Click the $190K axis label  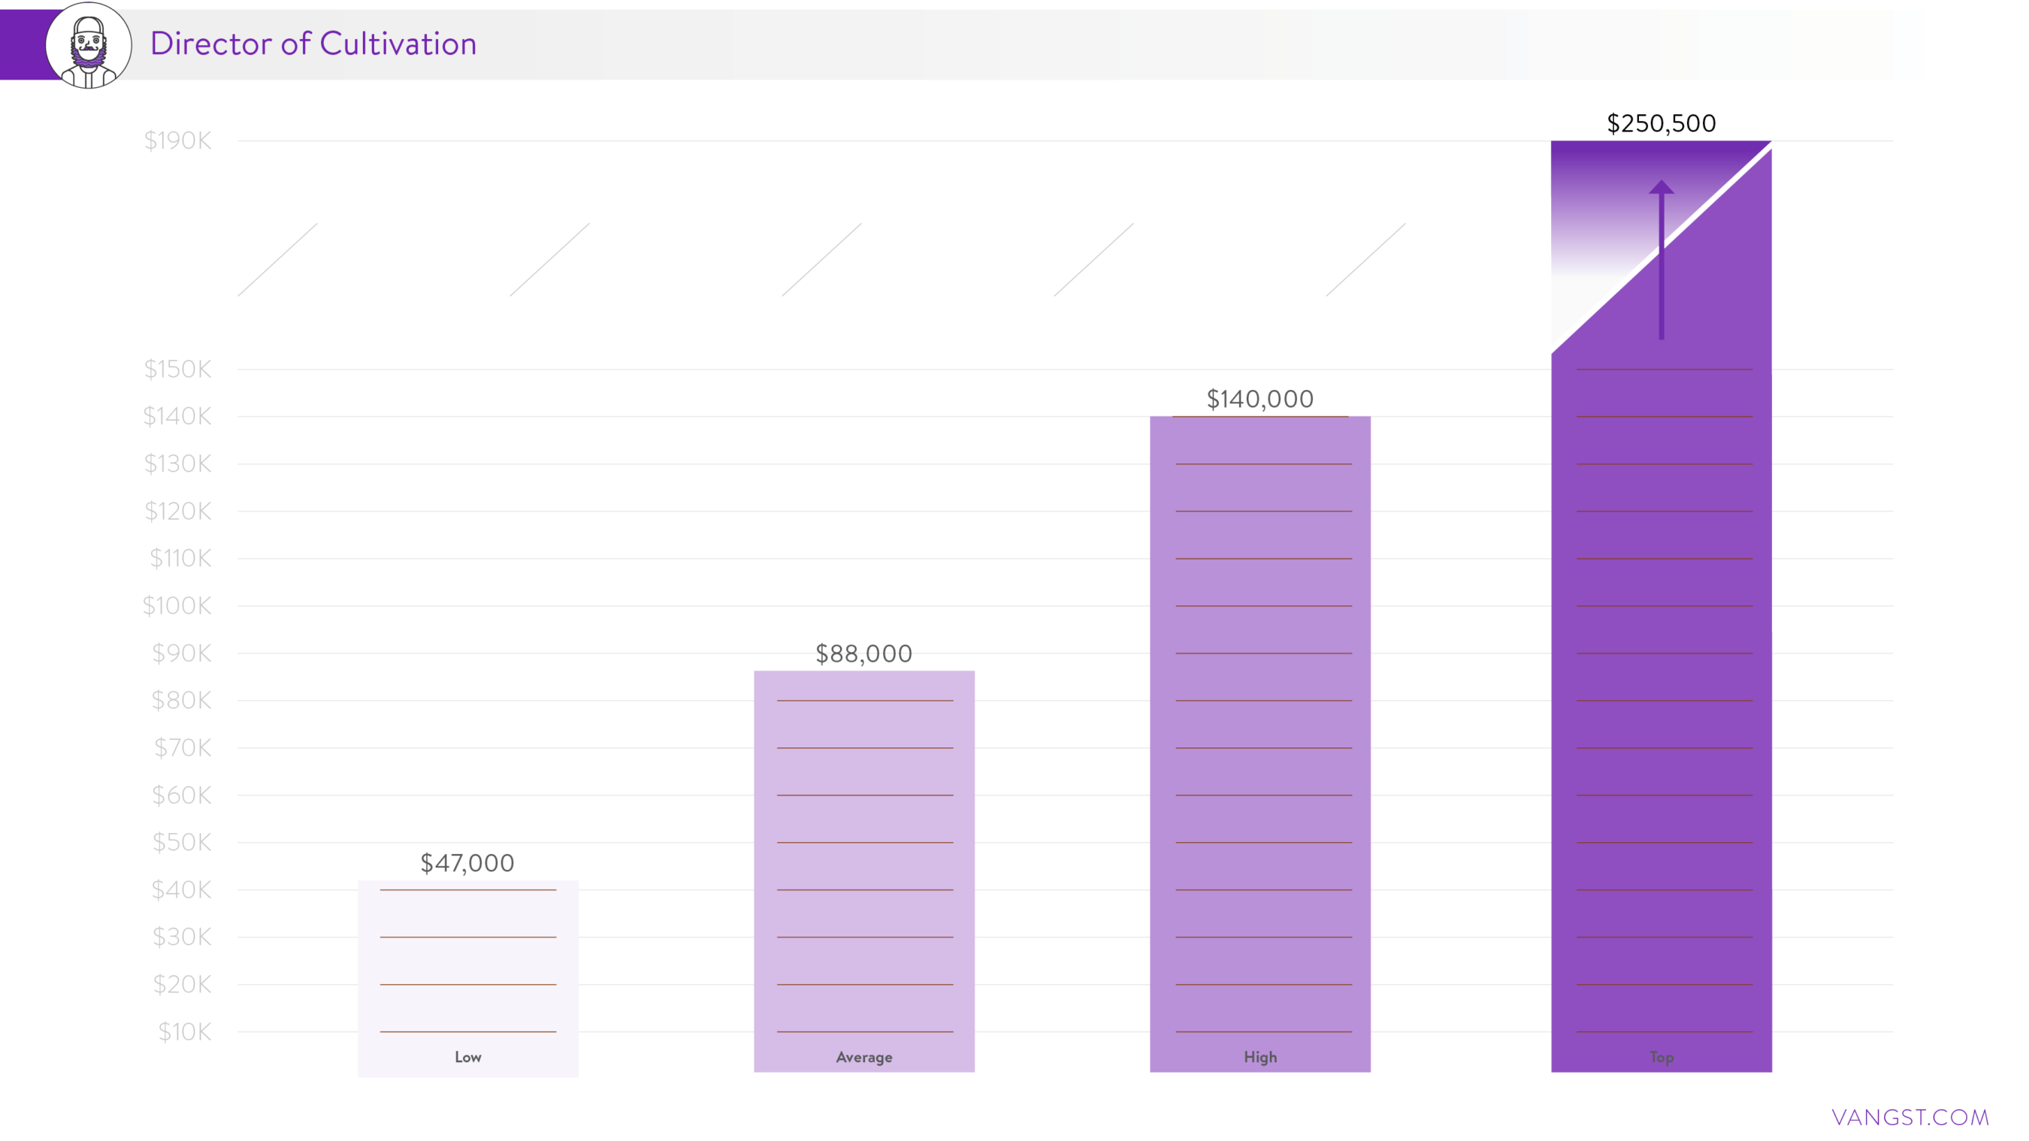178,141
